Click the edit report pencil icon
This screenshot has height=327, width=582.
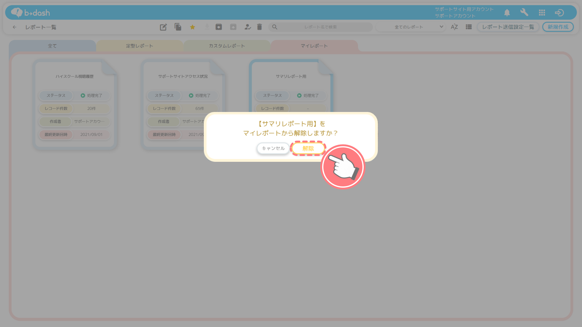163,27
